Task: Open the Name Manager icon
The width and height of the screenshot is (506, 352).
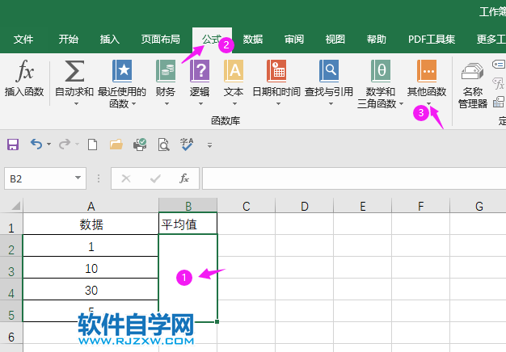Action: (x=472, y=72)
